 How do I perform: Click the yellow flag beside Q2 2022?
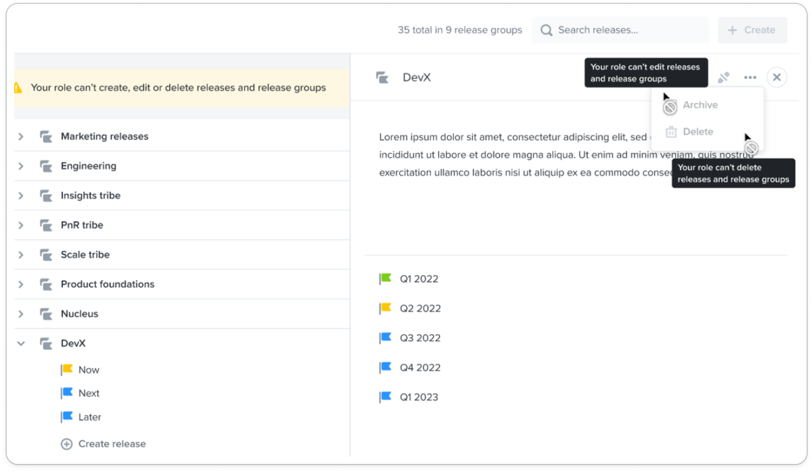(385, 308)
